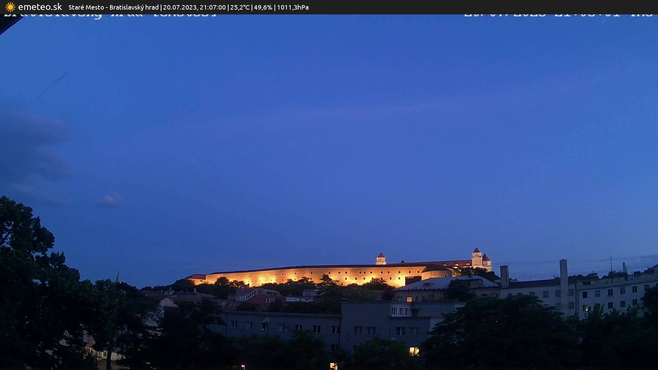This screenshot has width=658, height=370.
Task: Click the humidity value 49,6%
Action: coord(263,7)
